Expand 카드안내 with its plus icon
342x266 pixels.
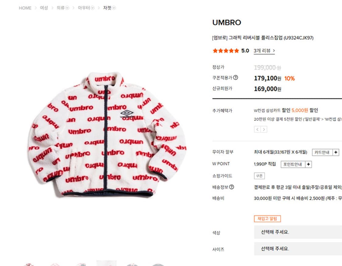click(336, 152)
